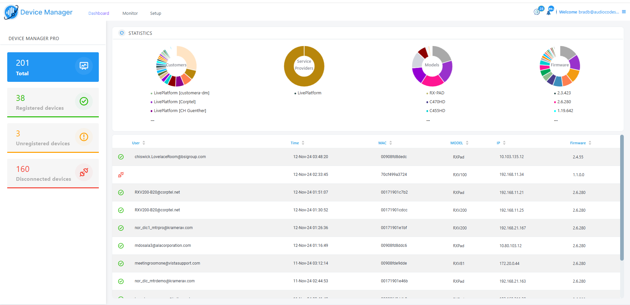
Task: Select user mdosala3@alacorporation.com
Action: click(x=163, y=246)
